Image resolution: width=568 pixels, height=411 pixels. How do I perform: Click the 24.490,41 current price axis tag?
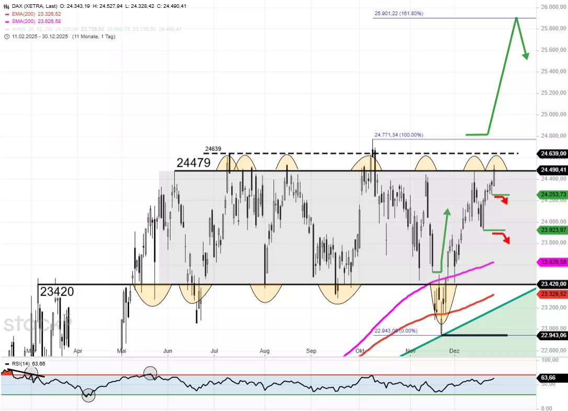point(552,170)
